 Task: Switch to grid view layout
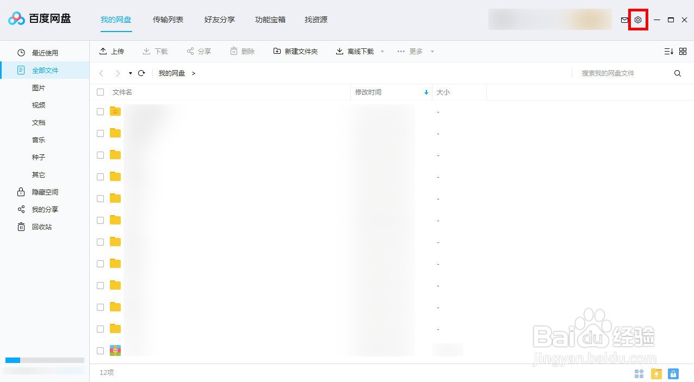pos(683,51)
